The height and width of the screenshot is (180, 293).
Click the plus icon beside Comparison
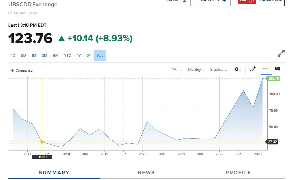[12, 70]
